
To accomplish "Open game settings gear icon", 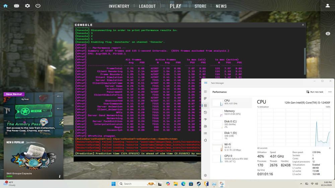I will [27, 6].
